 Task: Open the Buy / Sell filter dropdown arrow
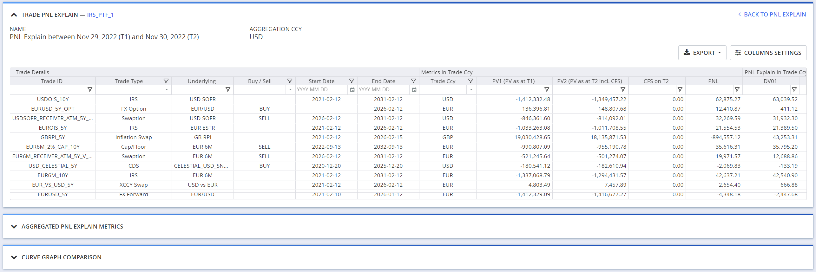(290, 90)
